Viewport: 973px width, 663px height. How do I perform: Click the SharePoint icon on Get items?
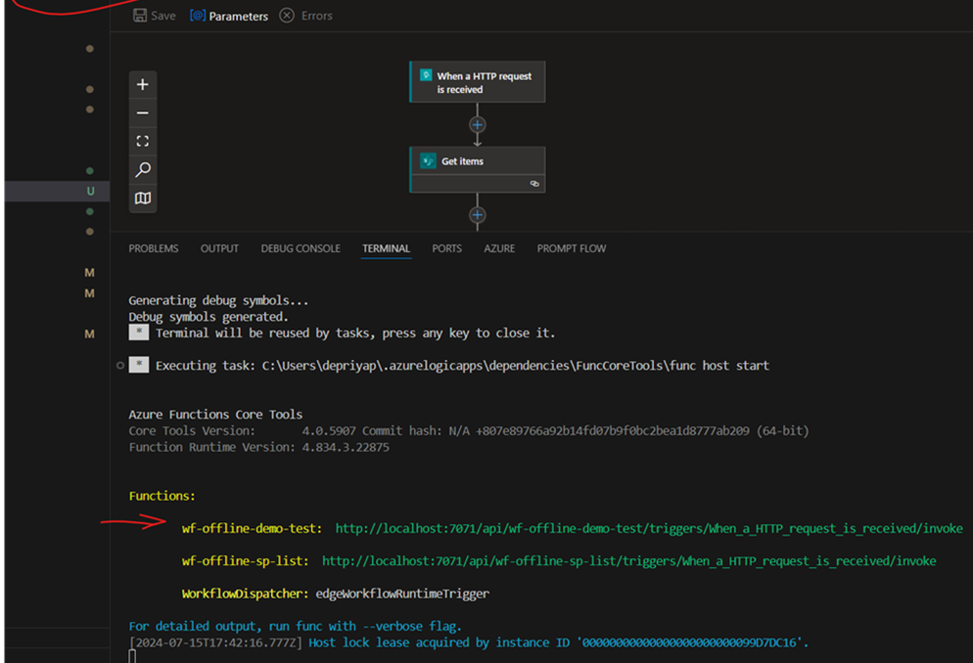(428, 161)
